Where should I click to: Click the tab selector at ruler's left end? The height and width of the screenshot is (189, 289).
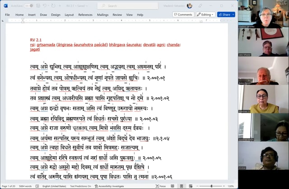[x=3, y=21]
